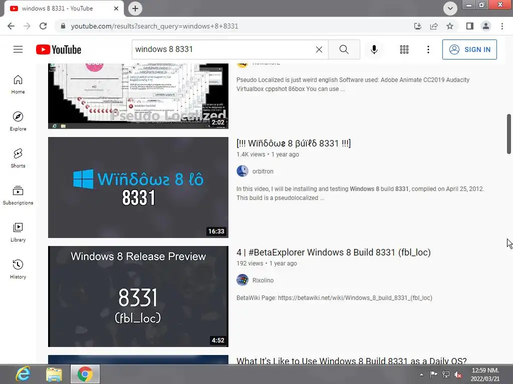Click 'BetaWiki Page' description text
Screen dimensions: 513x384
(x=334, y=298)
